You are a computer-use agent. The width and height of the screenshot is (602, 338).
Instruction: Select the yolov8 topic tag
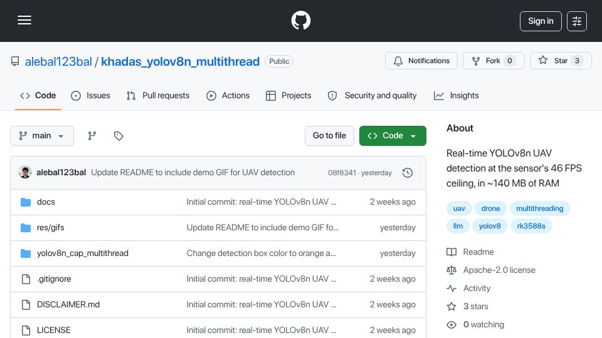[x=490, y=226]
